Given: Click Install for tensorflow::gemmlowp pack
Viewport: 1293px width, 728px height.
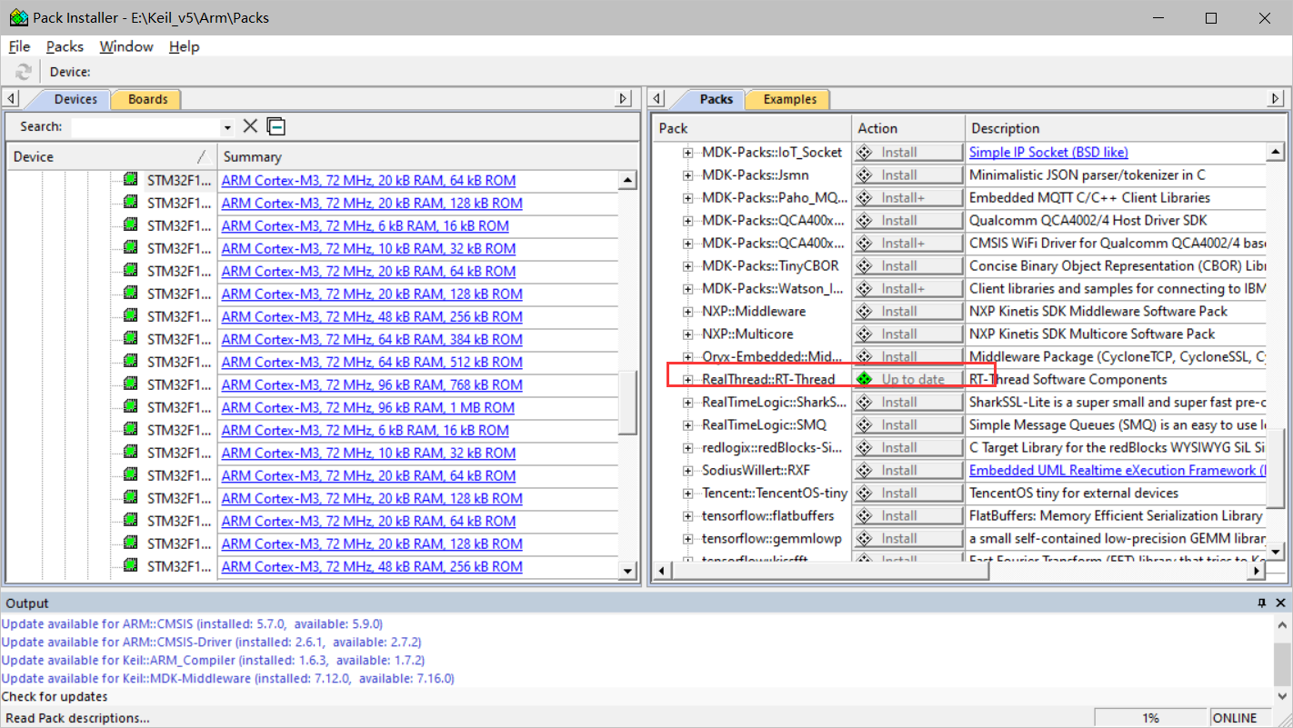Looking at the screenshot, I should click(907, 538).
